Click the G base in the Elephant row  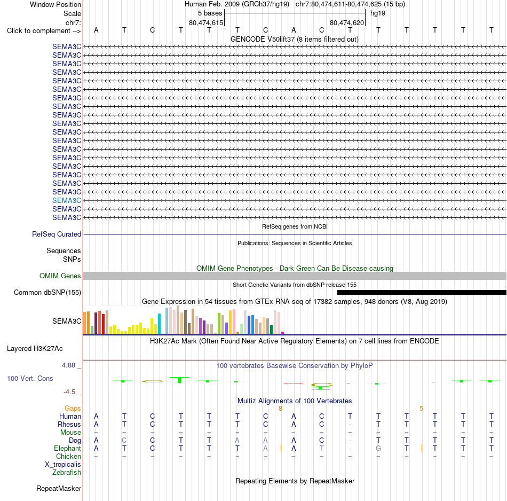pyautogui.click(x=378, y=448)
